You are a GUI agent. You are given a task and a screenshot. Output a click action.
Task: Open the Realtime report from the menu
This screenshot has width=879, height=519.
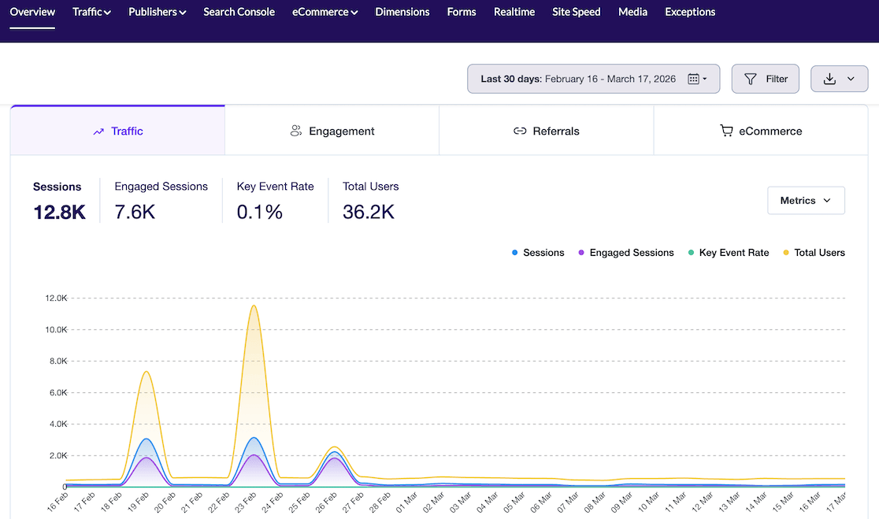[x=514, y=12]
